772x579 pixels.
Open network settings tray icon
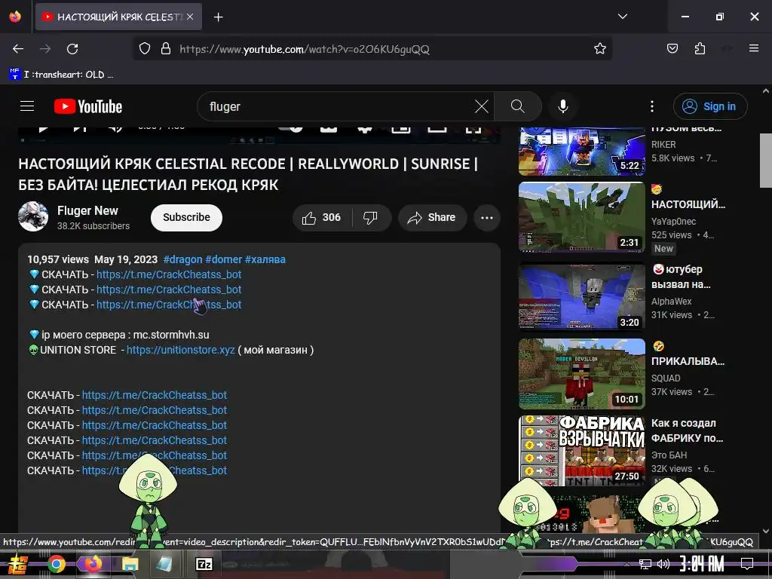[645, 564]
